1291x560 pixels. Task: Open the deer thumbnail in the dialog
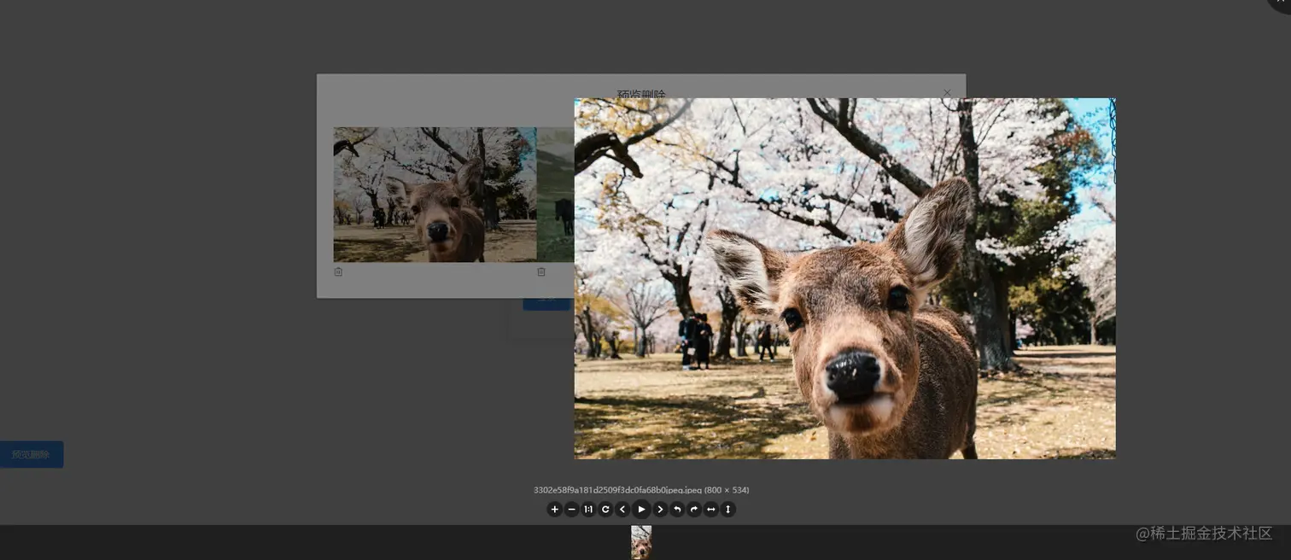(x=434, y=195)
